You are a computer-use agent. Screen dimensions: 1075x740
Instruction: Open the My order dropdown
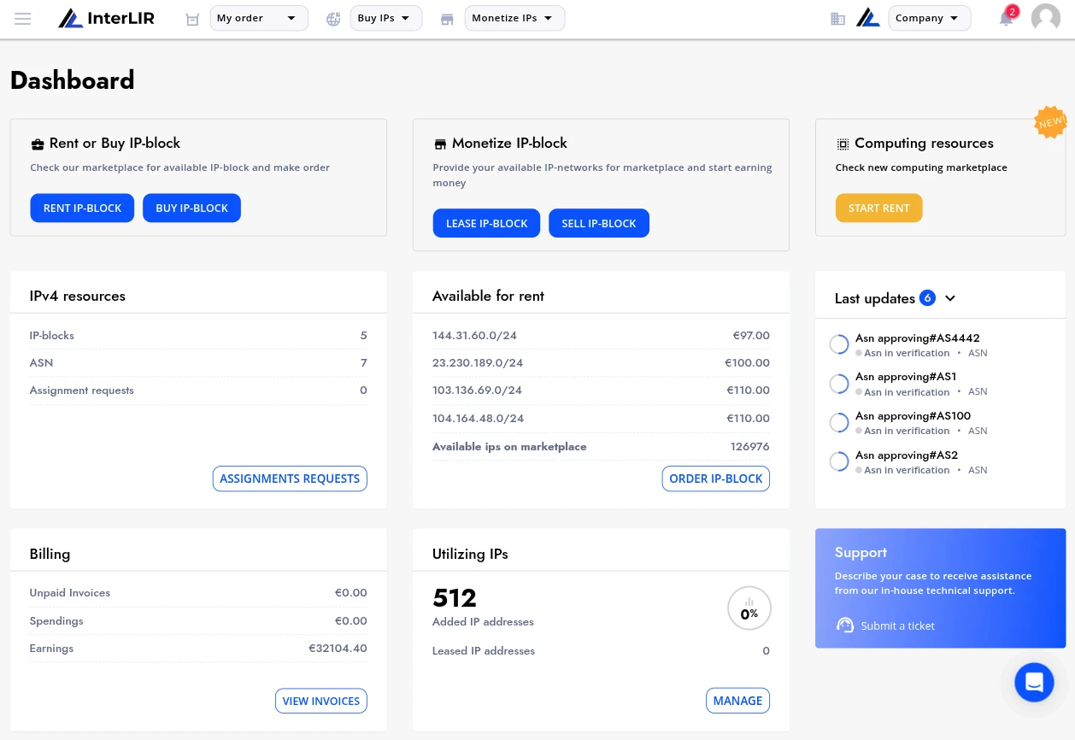pos(259,18)
